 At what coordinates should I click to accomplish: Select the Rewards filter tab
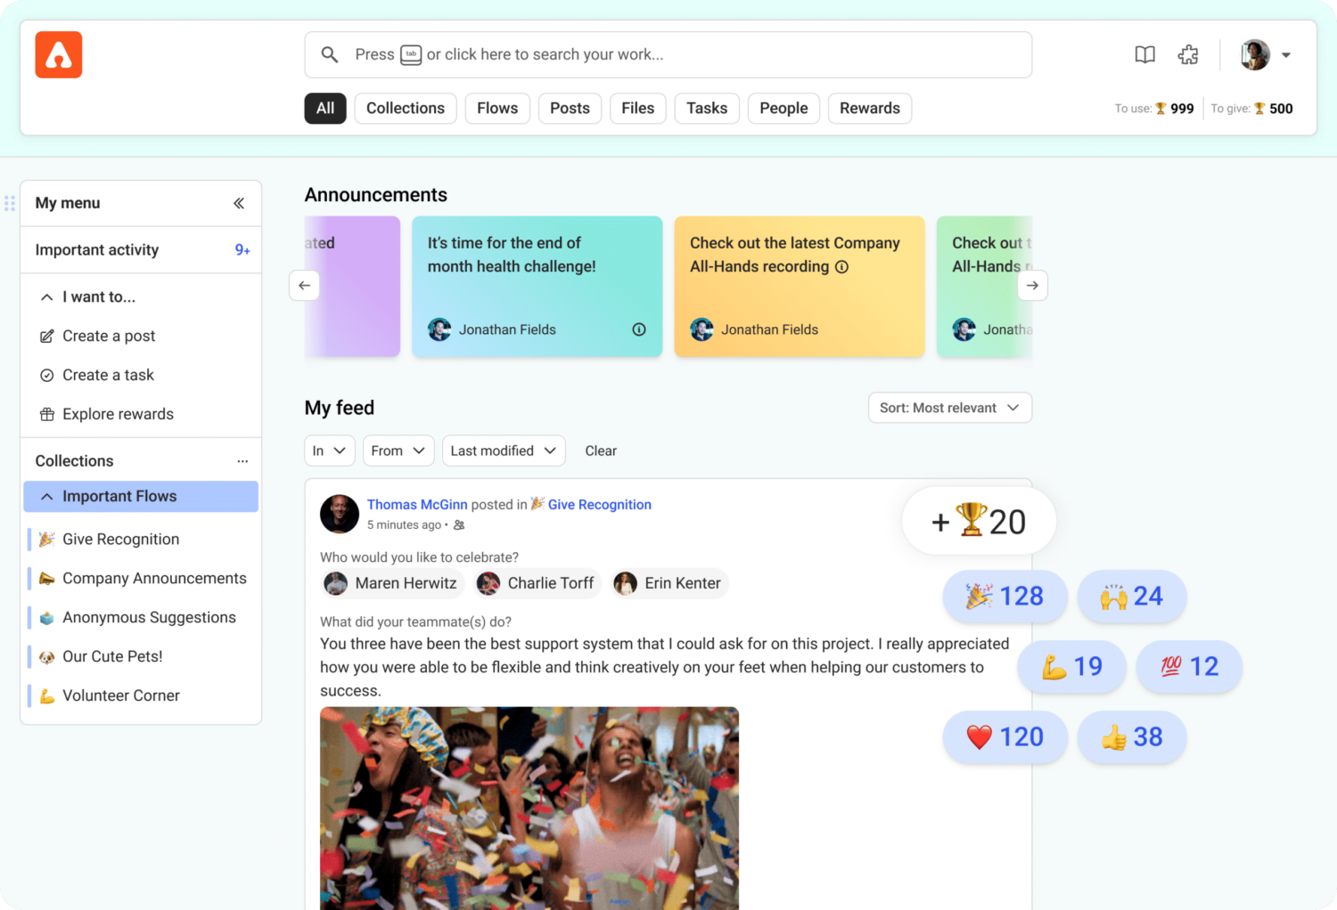[x=869, y=109]
